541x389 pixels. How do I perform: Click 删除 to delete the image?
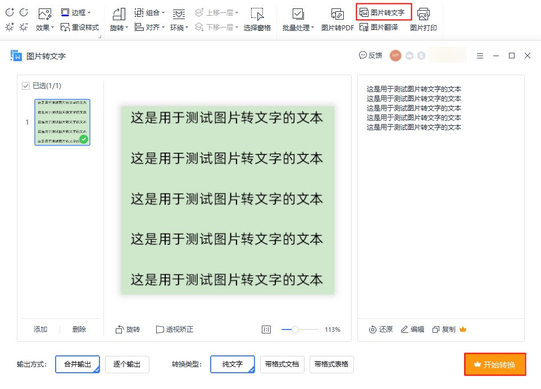79,329
